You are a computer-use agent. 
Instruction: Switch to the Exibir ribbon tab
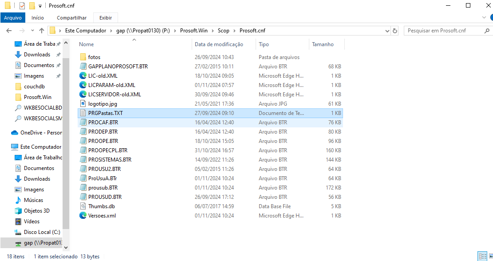pos(106,18)
